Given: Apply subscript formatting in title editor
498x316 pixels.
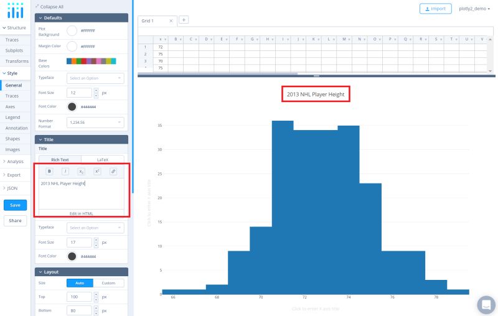Looking at the screenshot, I should click(x=82, y=171).
